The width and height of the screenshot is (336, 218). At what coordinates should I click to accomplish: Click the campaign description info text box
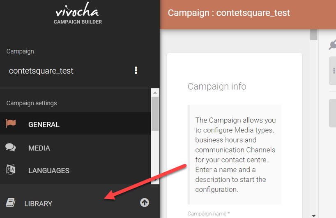click(235, 155)
